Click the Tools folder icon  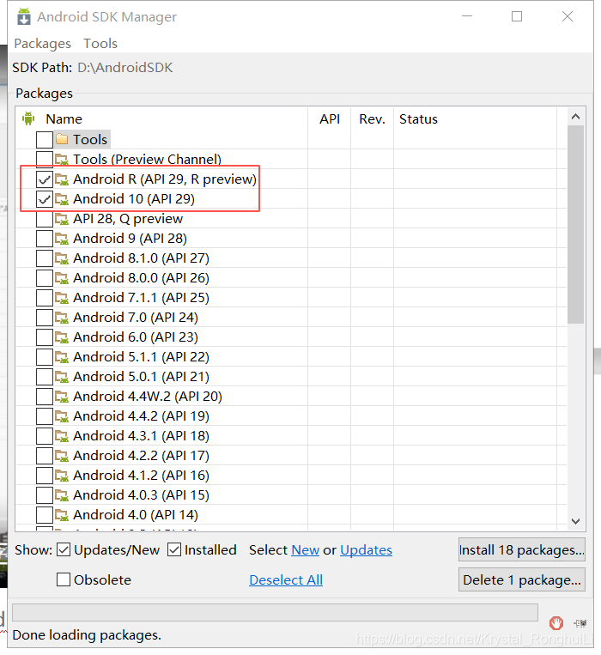62,139
